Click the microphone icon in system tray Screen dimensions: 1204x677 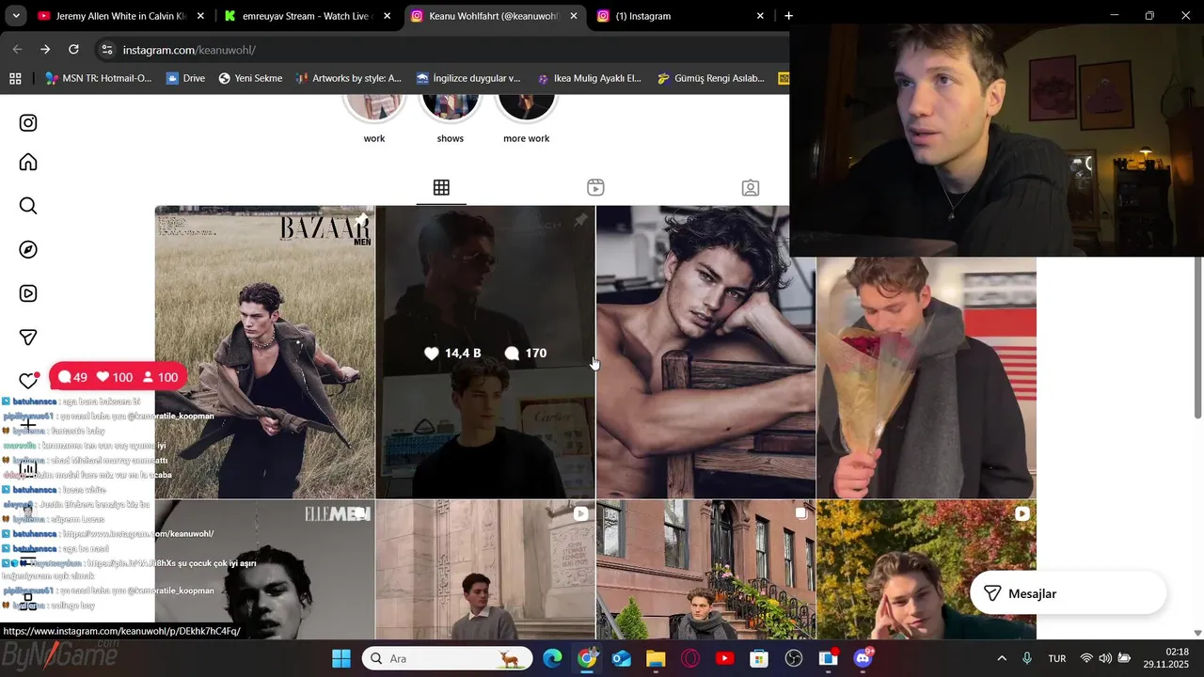tap(1027, 658)
